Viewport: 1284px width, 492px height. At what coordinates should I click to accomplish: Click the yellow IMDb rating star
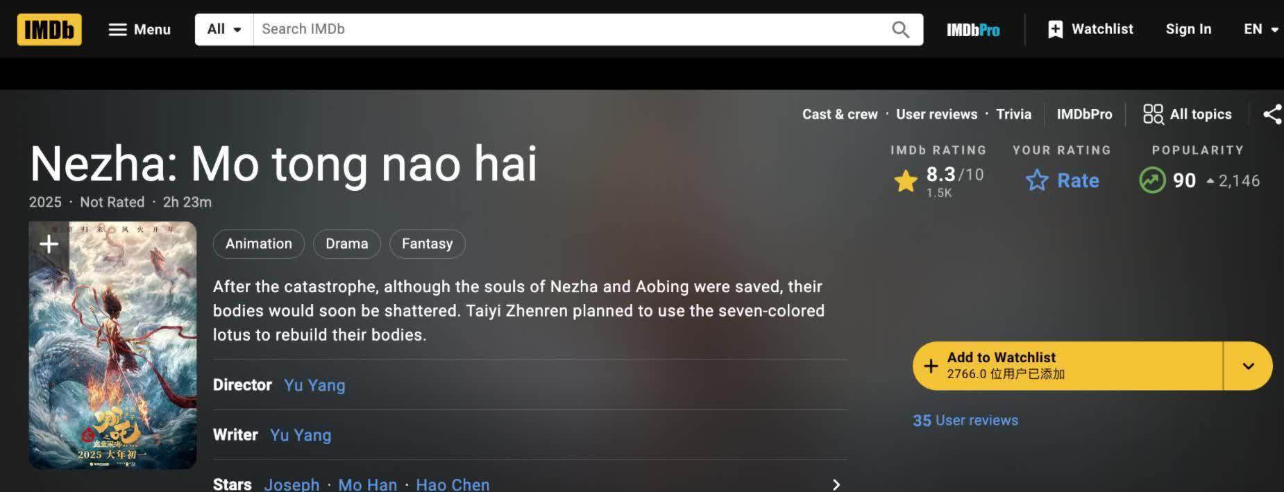pyautogui.click(x=906, y=180)
